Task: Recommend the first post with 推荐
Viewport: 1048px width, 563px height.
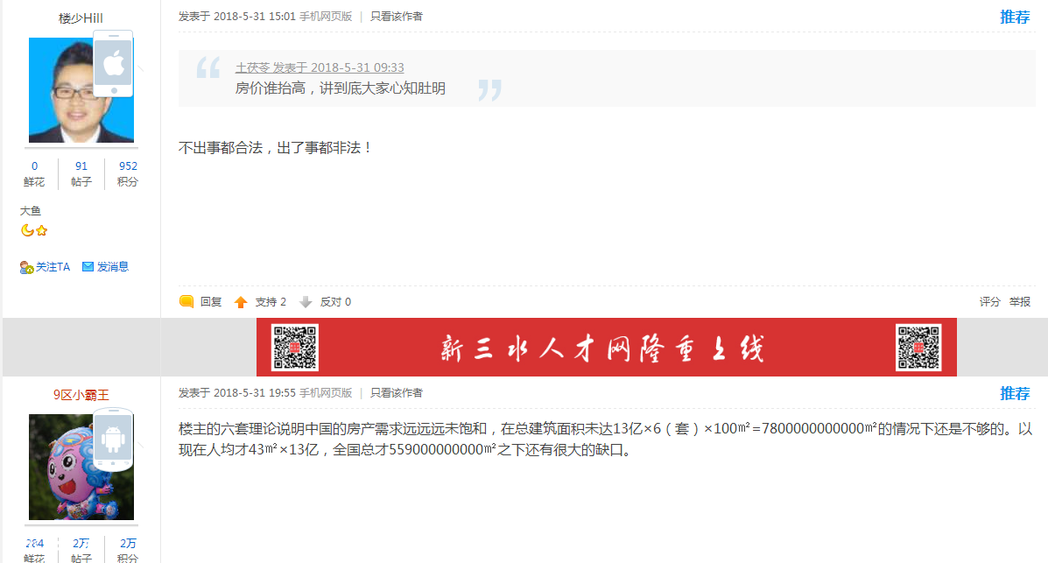Action: coord(1015,17)
